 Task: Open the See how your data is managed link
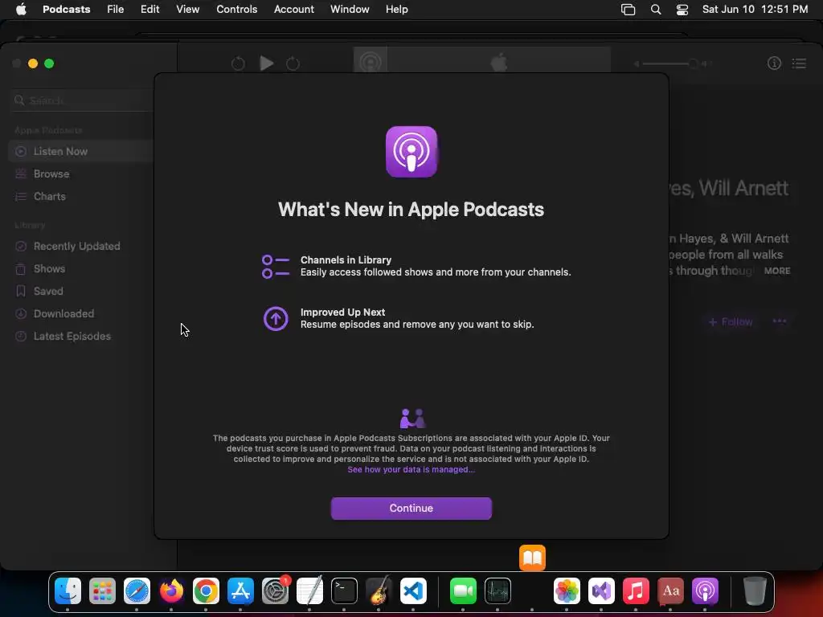(411, 469)
